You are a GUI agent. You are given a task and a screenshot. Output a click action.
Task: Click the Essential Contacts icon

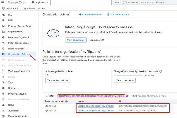tap(3, 116)
